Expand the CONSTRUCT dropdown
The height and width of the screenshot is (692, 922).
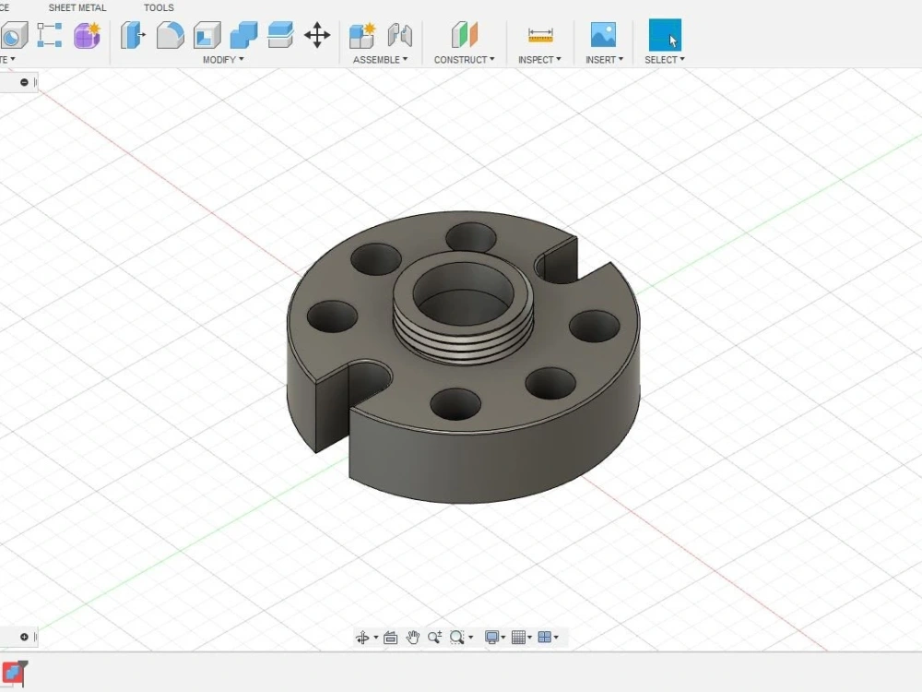coord(465,59)
